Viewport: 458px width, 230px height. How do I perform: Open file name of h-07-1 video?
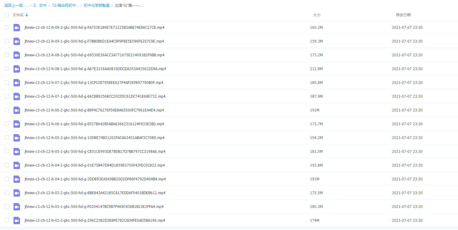[95, 96]
